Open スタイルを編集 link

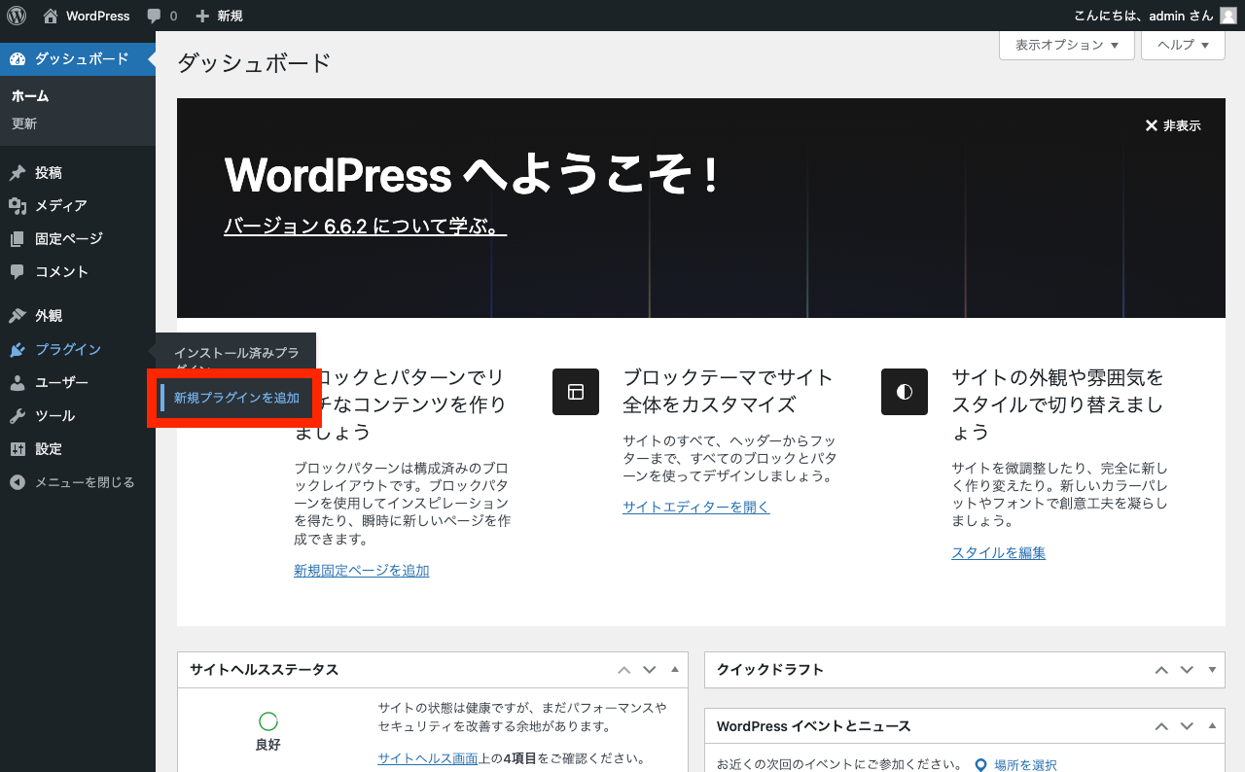(999, 553)
